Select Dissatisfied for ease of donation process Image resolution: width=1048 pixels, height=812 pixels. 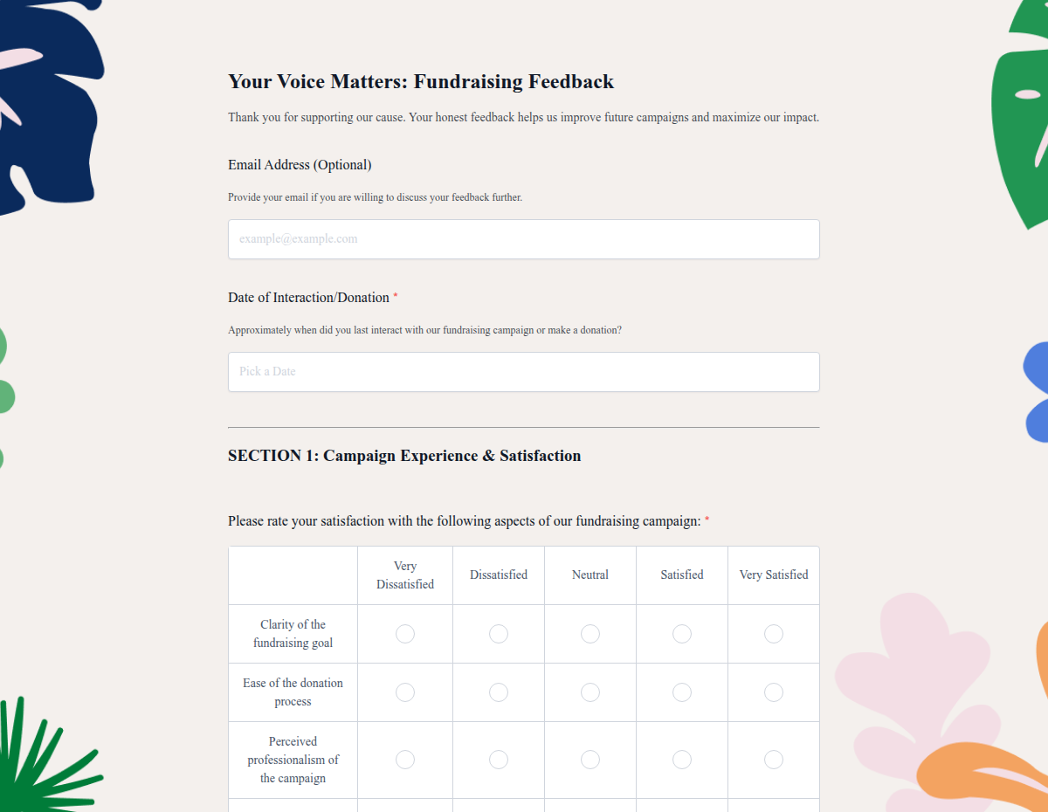pos(498,692)
